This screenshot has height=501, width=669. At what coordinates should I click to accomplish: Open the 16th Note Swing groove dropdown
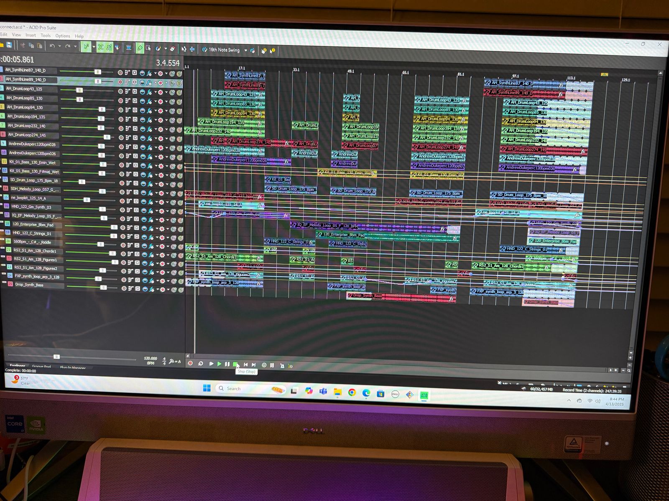click(245, 51)
